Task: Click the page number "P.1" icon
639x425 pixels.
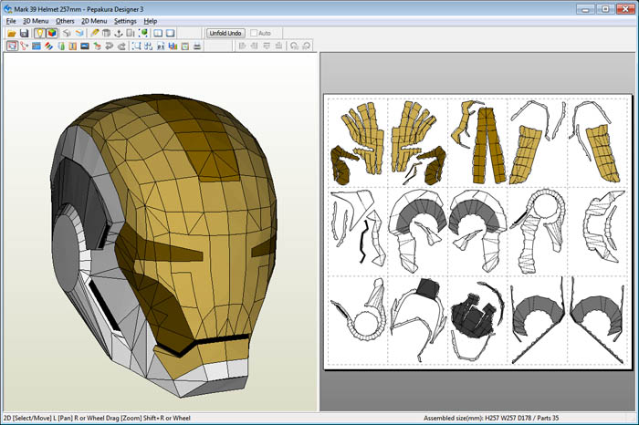Action: tap(161, 46)
